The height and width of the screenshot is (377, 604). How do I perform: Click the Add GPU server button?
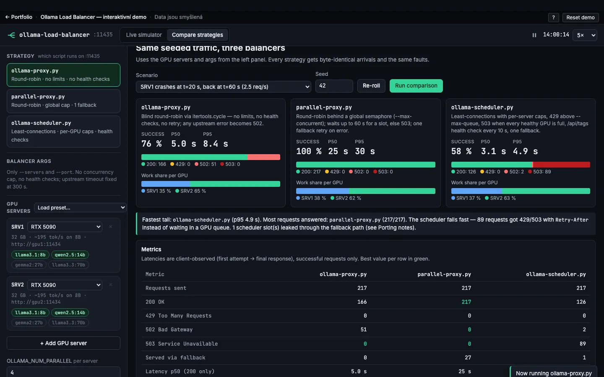tap(63, 343)
